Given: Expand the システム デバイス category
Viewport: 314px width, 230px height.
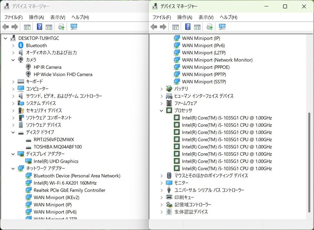Looking at the screenshot, I should click(13, 103).
